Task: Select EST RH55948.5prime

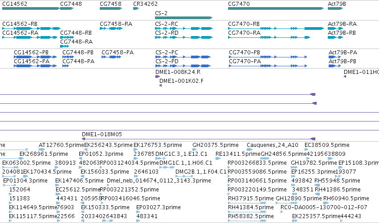Action: 317,185
